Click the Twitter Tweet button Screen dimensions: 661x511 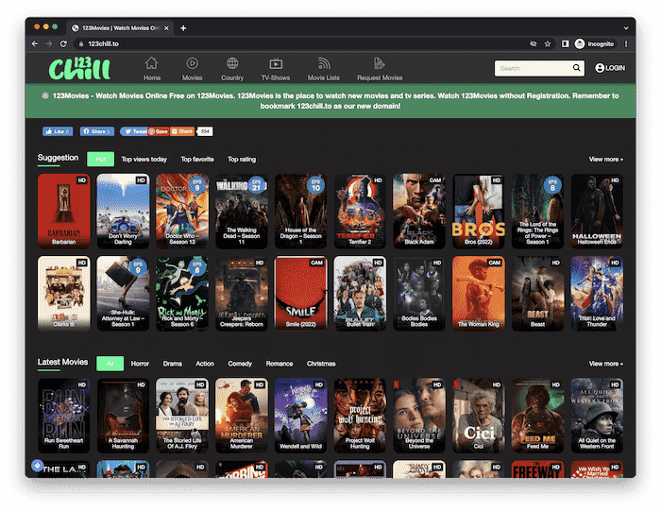point(134,131)
